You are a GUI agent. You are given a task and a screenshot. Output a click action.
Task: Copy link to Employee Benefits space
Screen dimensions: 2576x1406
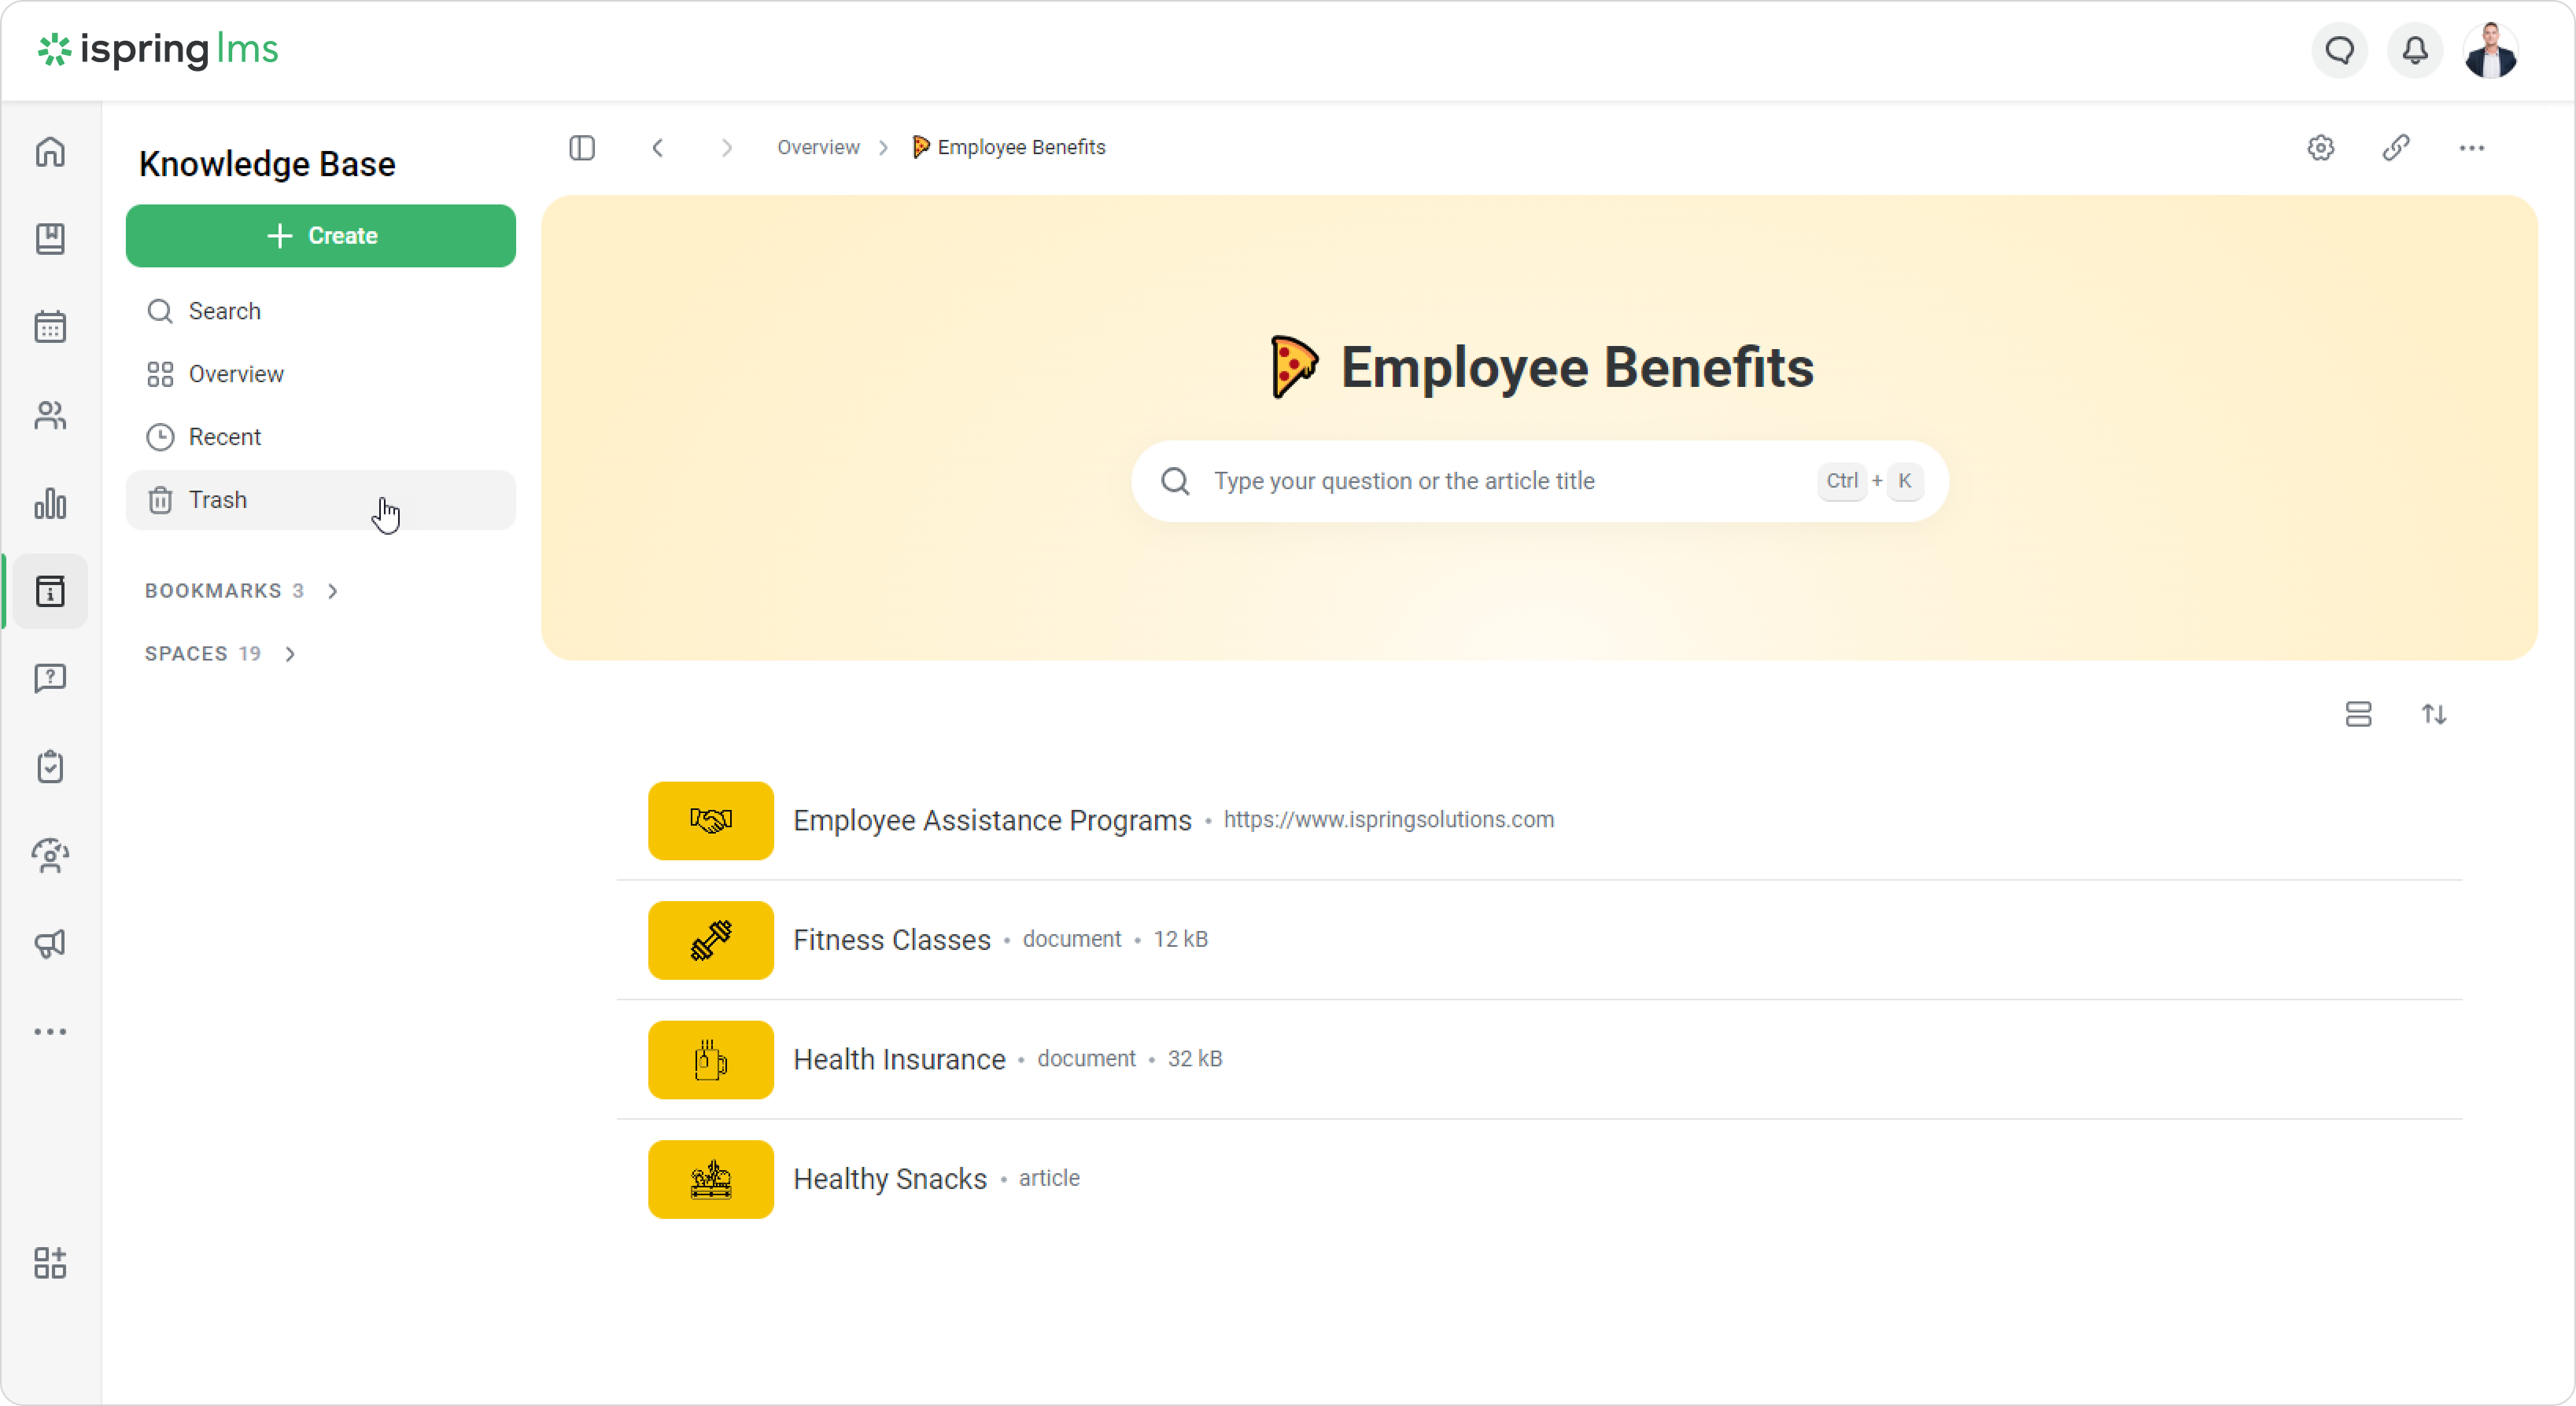2396,148
